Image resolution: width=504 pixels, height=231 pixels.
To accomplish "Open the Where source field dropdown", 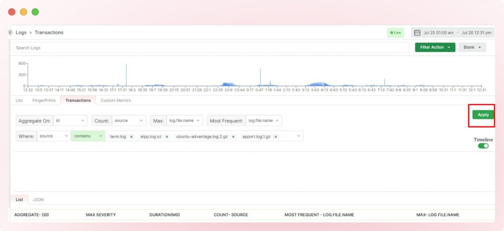I will (x=53, y=136).
